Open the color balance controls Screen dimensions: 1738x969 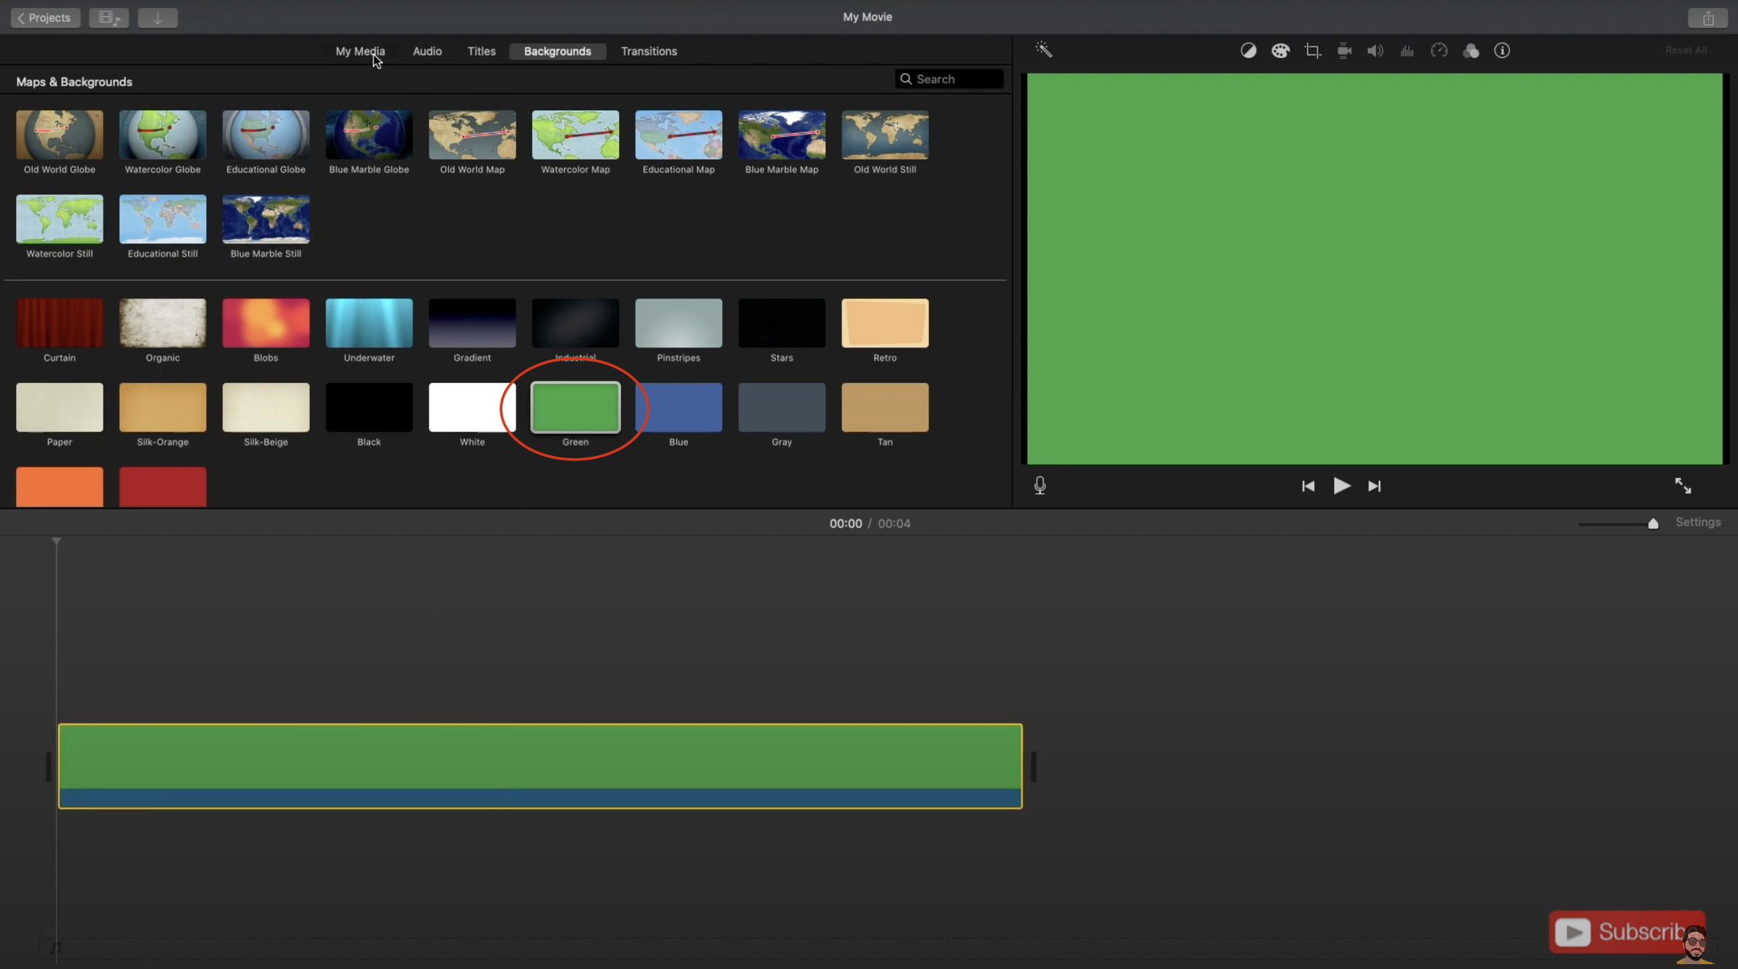pos(1248,50)
